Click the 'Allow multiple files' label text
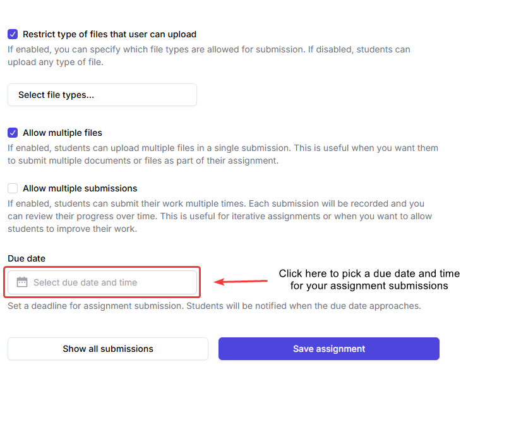 (x=62, y=133)
